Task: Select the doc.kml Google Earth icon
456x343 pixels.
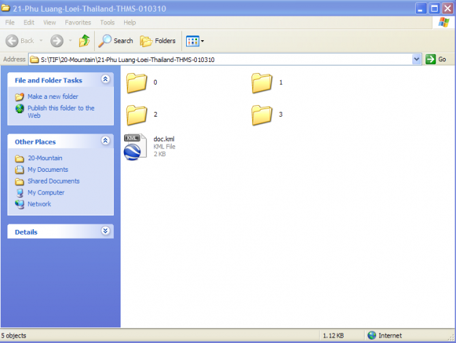Action: tap(135, 147)
